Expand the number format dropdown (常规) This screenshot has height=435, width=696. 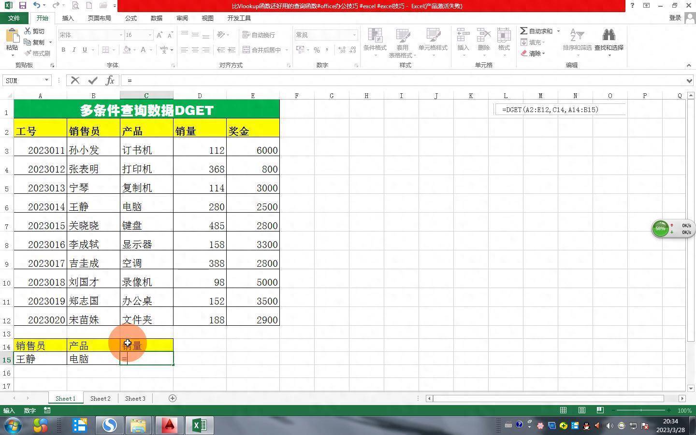[354, 35]
